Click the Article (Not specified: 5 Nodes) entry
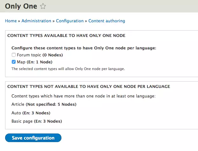198x151 pixels. (44, 104)
